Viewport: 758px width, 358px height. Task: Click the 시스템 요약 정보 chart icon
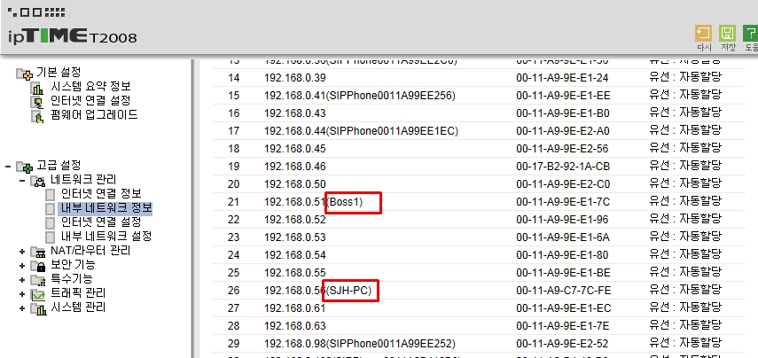point(37,89)
